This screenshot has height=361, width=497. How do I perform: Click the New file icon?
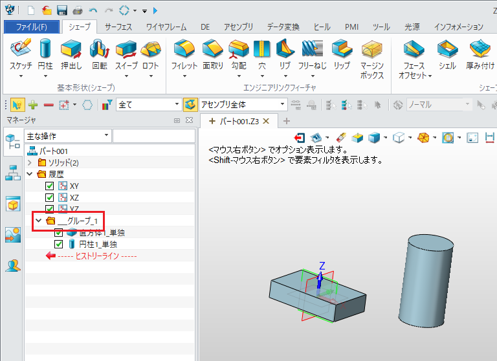(x=31, y=10)
